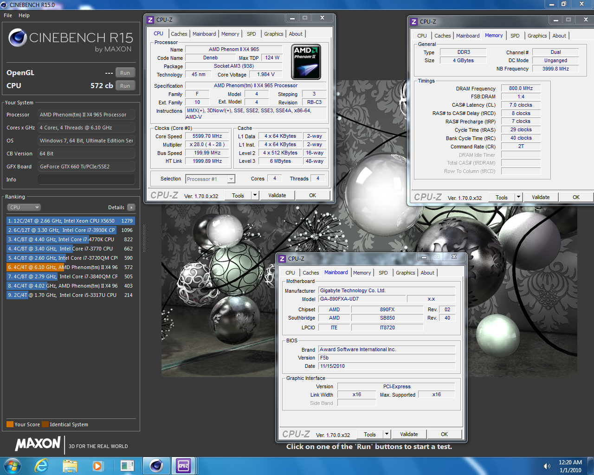Switch to Graphics tab in Mainboard window
Image resolution: width=594 pixels, height=475 pixels.
pyautogui.click(x=406, y=273)
